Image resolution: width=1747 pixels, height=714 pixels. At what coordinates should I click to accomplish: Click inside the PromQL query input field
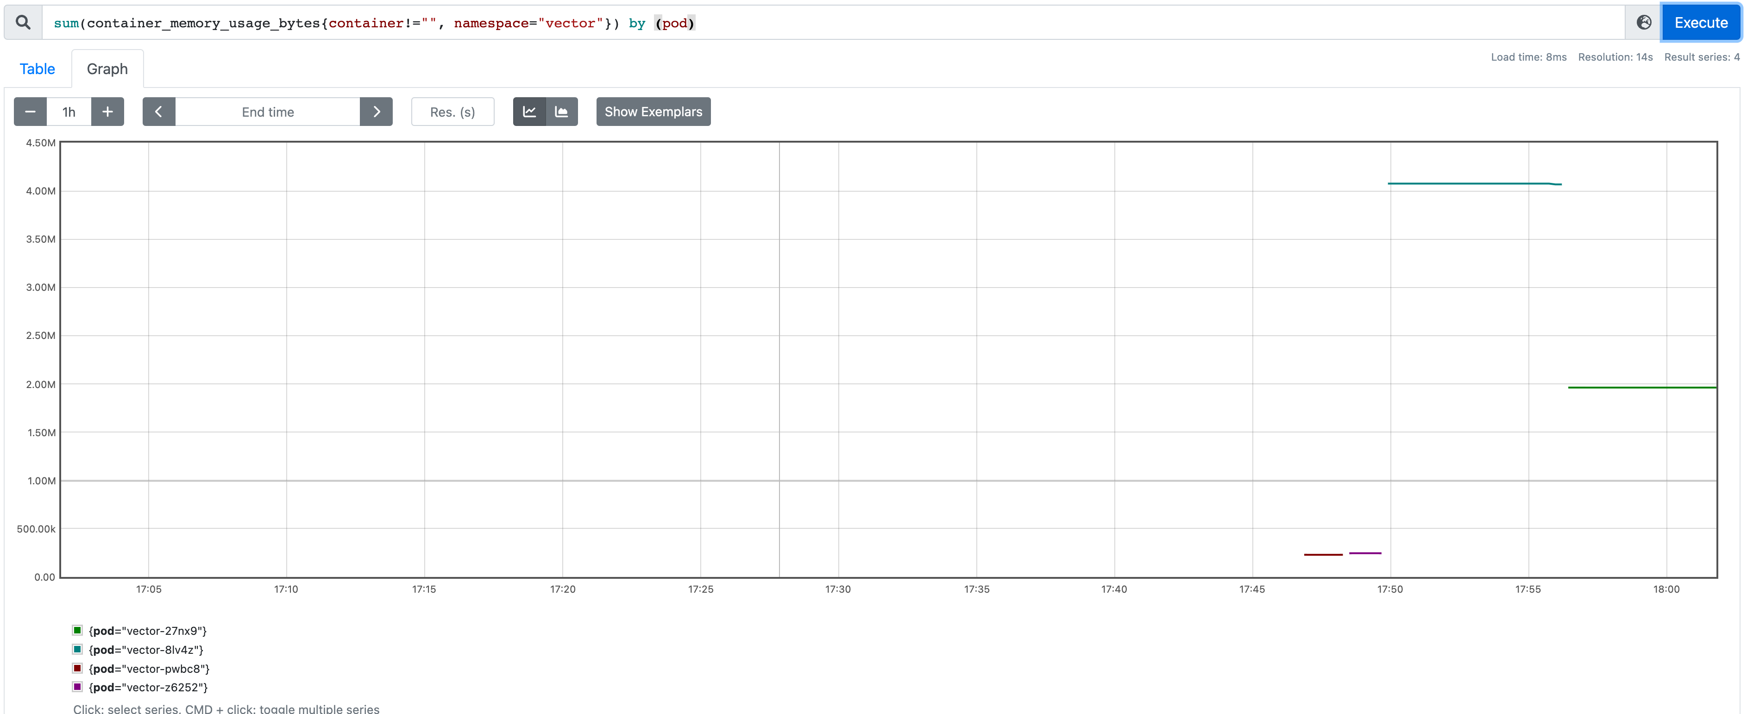pos(814,22)
